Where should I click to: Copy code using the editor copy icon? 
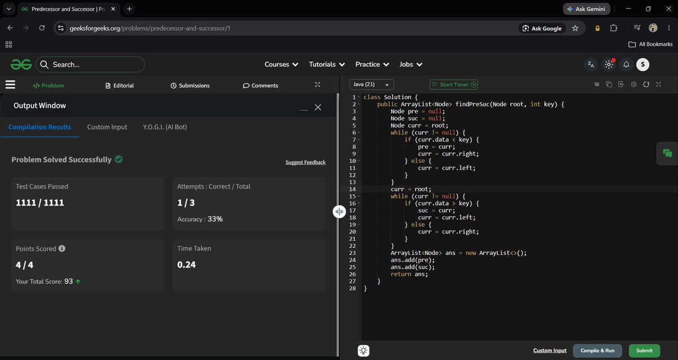(x=609, y=85)
